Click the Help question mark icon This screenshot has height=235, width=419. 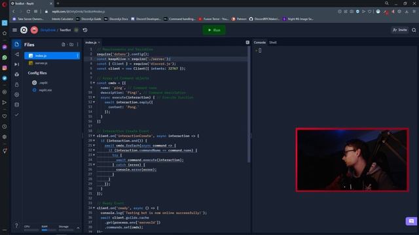pos(16,225)
